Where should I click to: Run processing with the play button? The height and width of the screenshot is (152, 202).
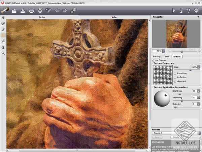pos(173,10)
